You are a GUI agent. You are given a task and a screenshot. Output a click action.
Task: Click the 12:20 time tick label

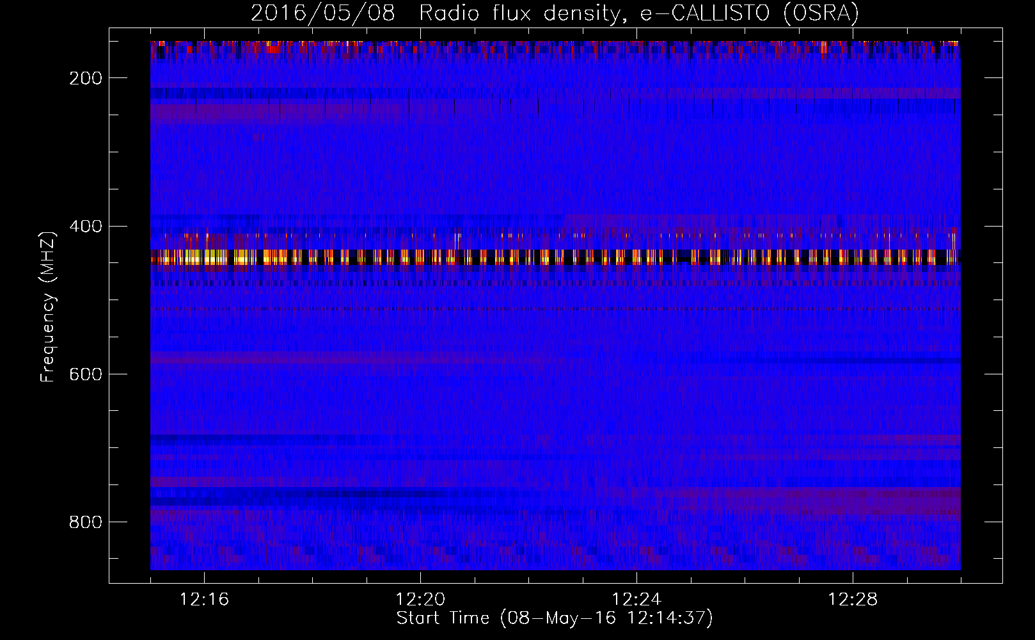[x=420, y=600]
